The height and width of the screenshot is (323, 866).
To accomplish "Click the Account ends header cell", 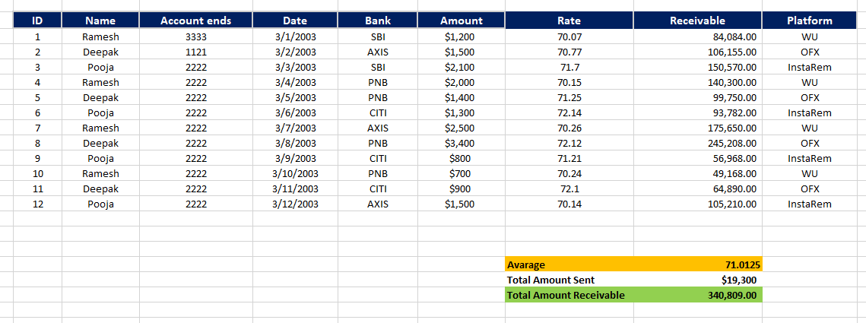I will [196, 21].
